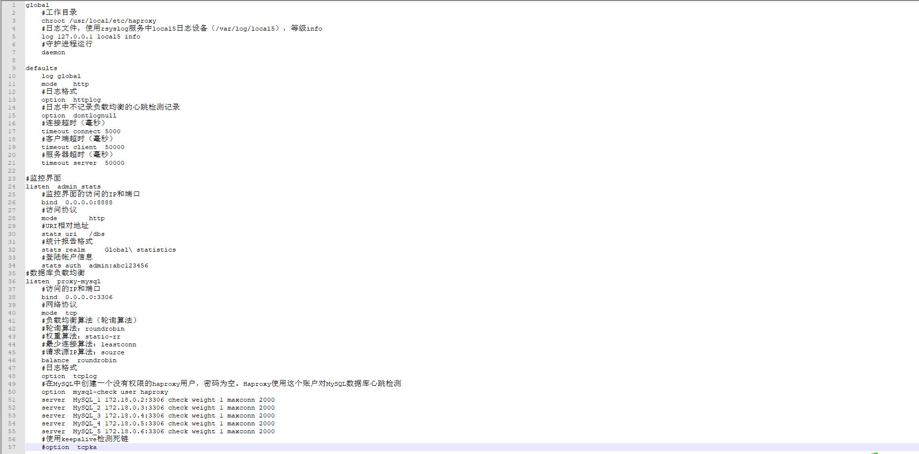Click the server MySQL_1 172.18.0.2 line
This screenshot has width=919, height=454.
point(158,400)
